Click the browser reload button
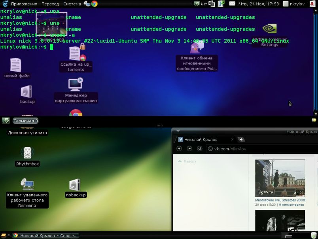This screenshot has width=318, height=239. coord(200,148)
